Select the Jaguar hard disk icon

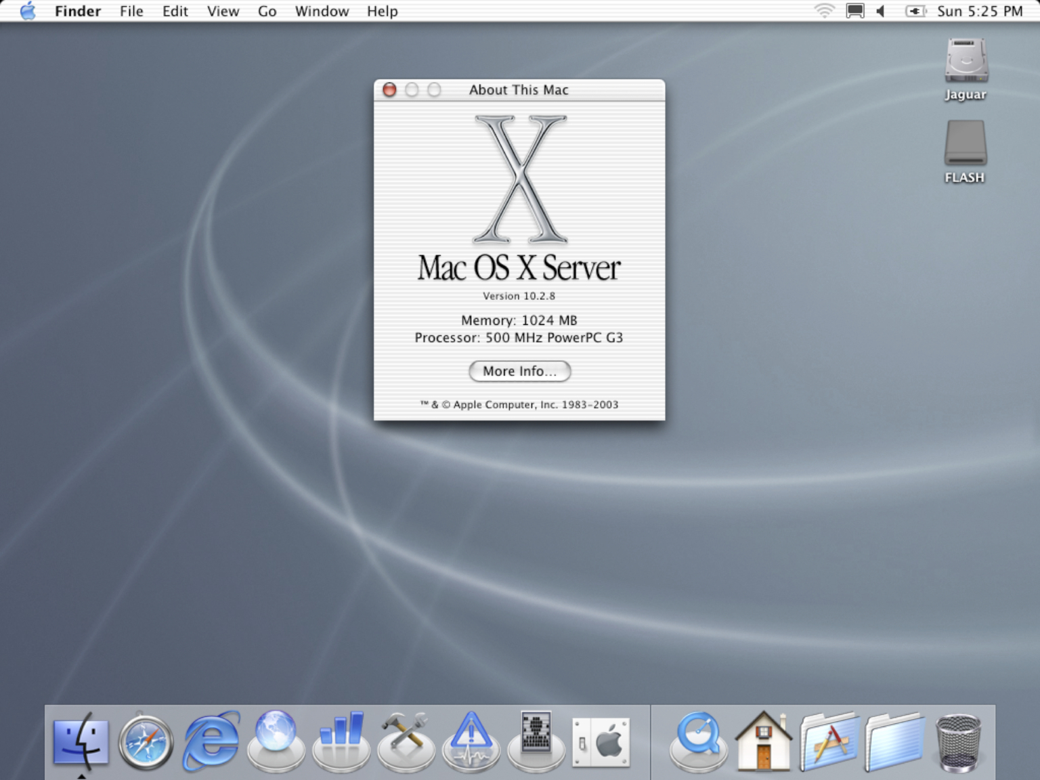(x=966, y=70)
